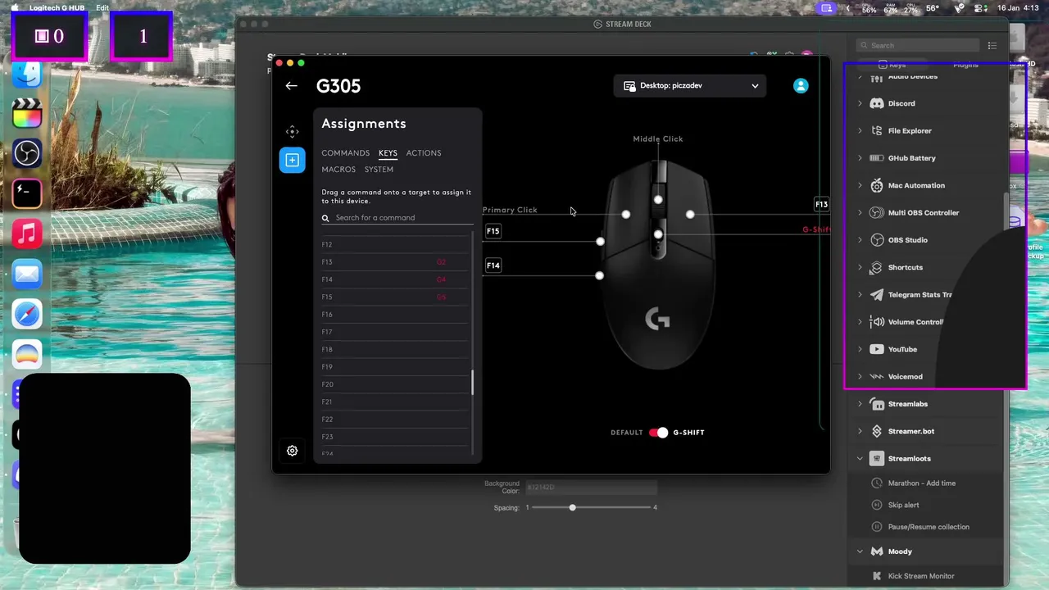Click the Voicemod plugin icon
Image resolution: width=1049 pixels, height=590 pixels.
[876, 377]
